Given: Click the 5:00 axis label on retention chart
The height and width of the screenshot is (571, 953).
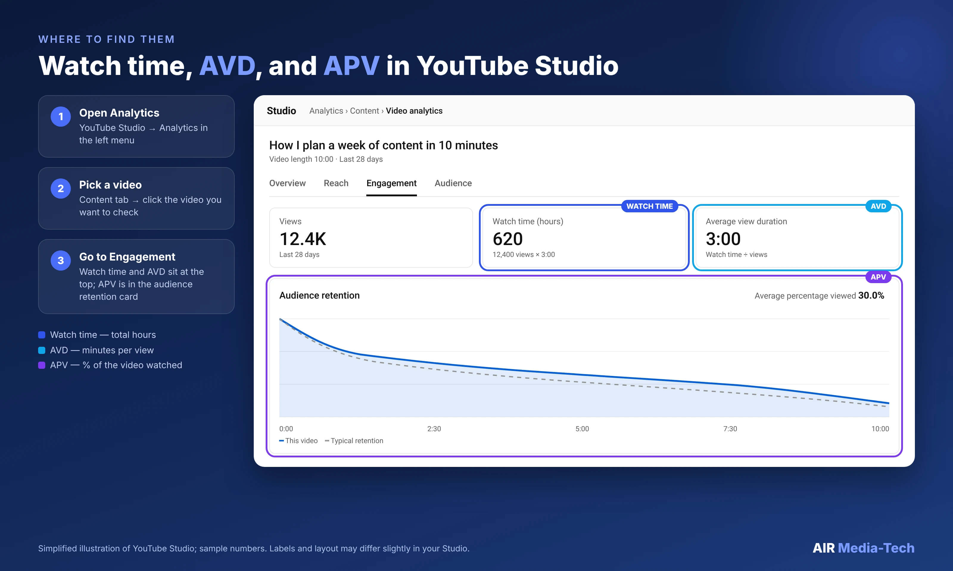Looking at the screenshot, I should (x=582, y=429).
